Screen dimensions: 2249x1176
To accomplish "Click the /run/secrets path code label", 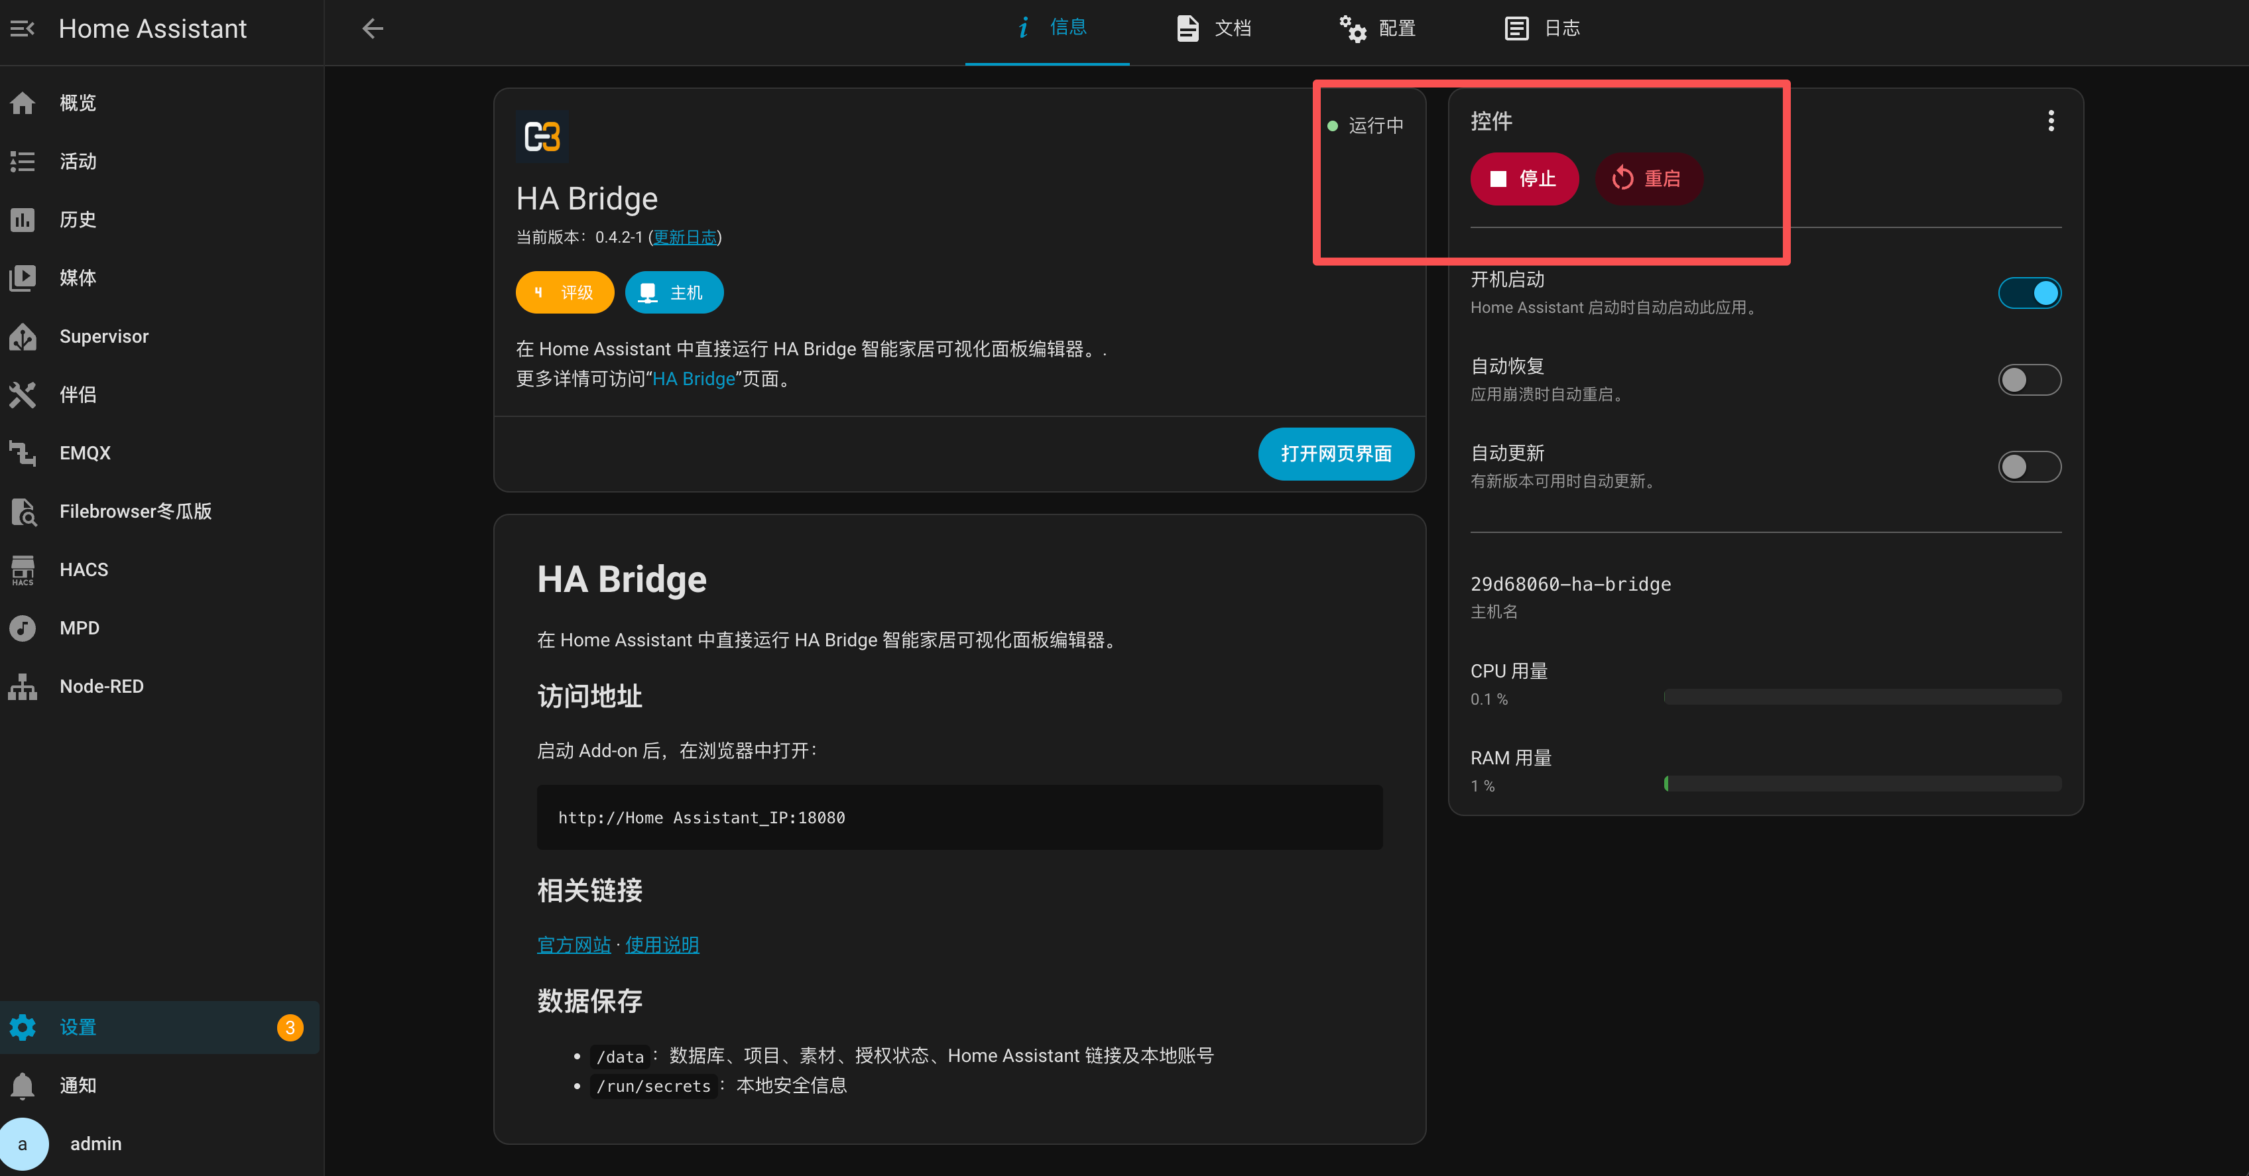I will [654, 1087].
